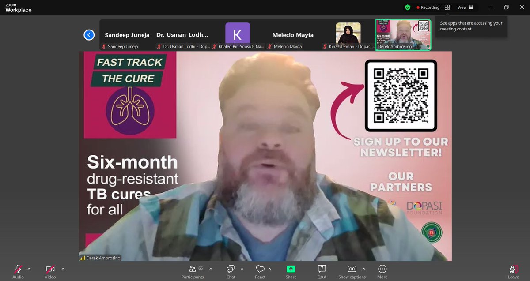Open the apps grid next to Recording

[x=447, y=7]
